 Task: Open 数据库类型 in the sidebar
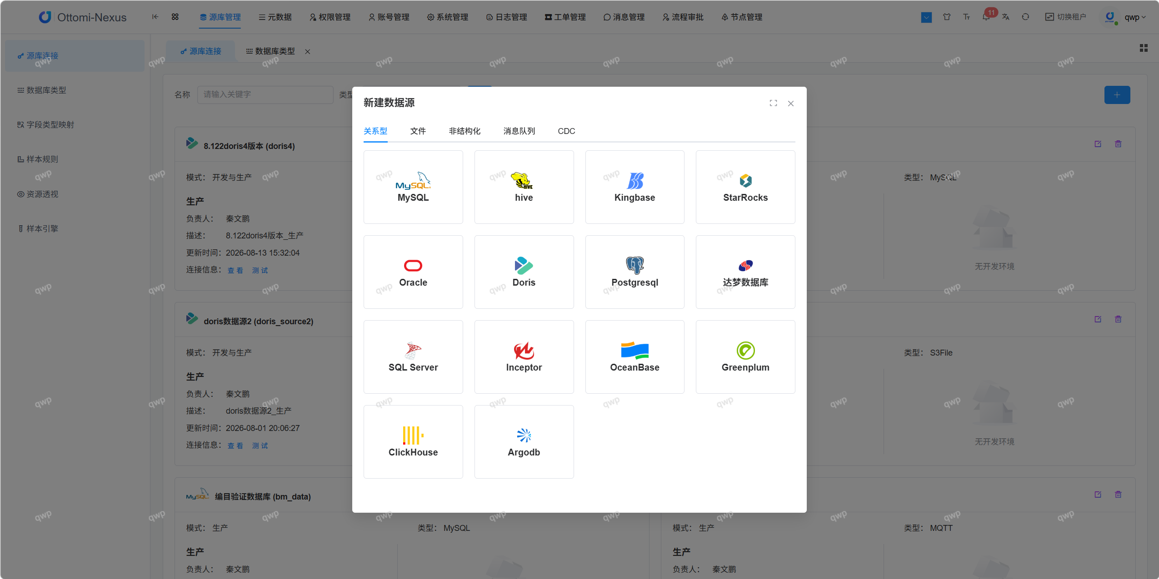coord(75,90)
